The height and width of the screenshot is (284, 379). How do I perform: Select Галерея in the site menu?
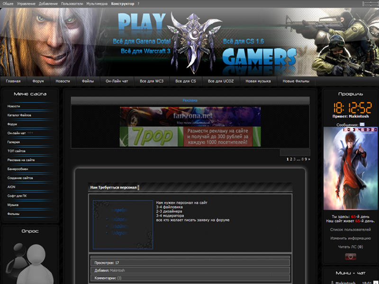tap(14, 142)
